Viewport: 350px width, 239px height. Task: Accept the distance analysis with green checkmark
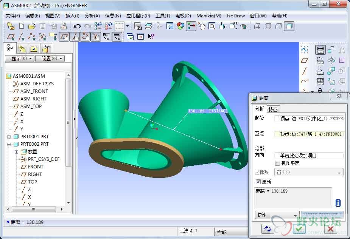tap(299, 229)
